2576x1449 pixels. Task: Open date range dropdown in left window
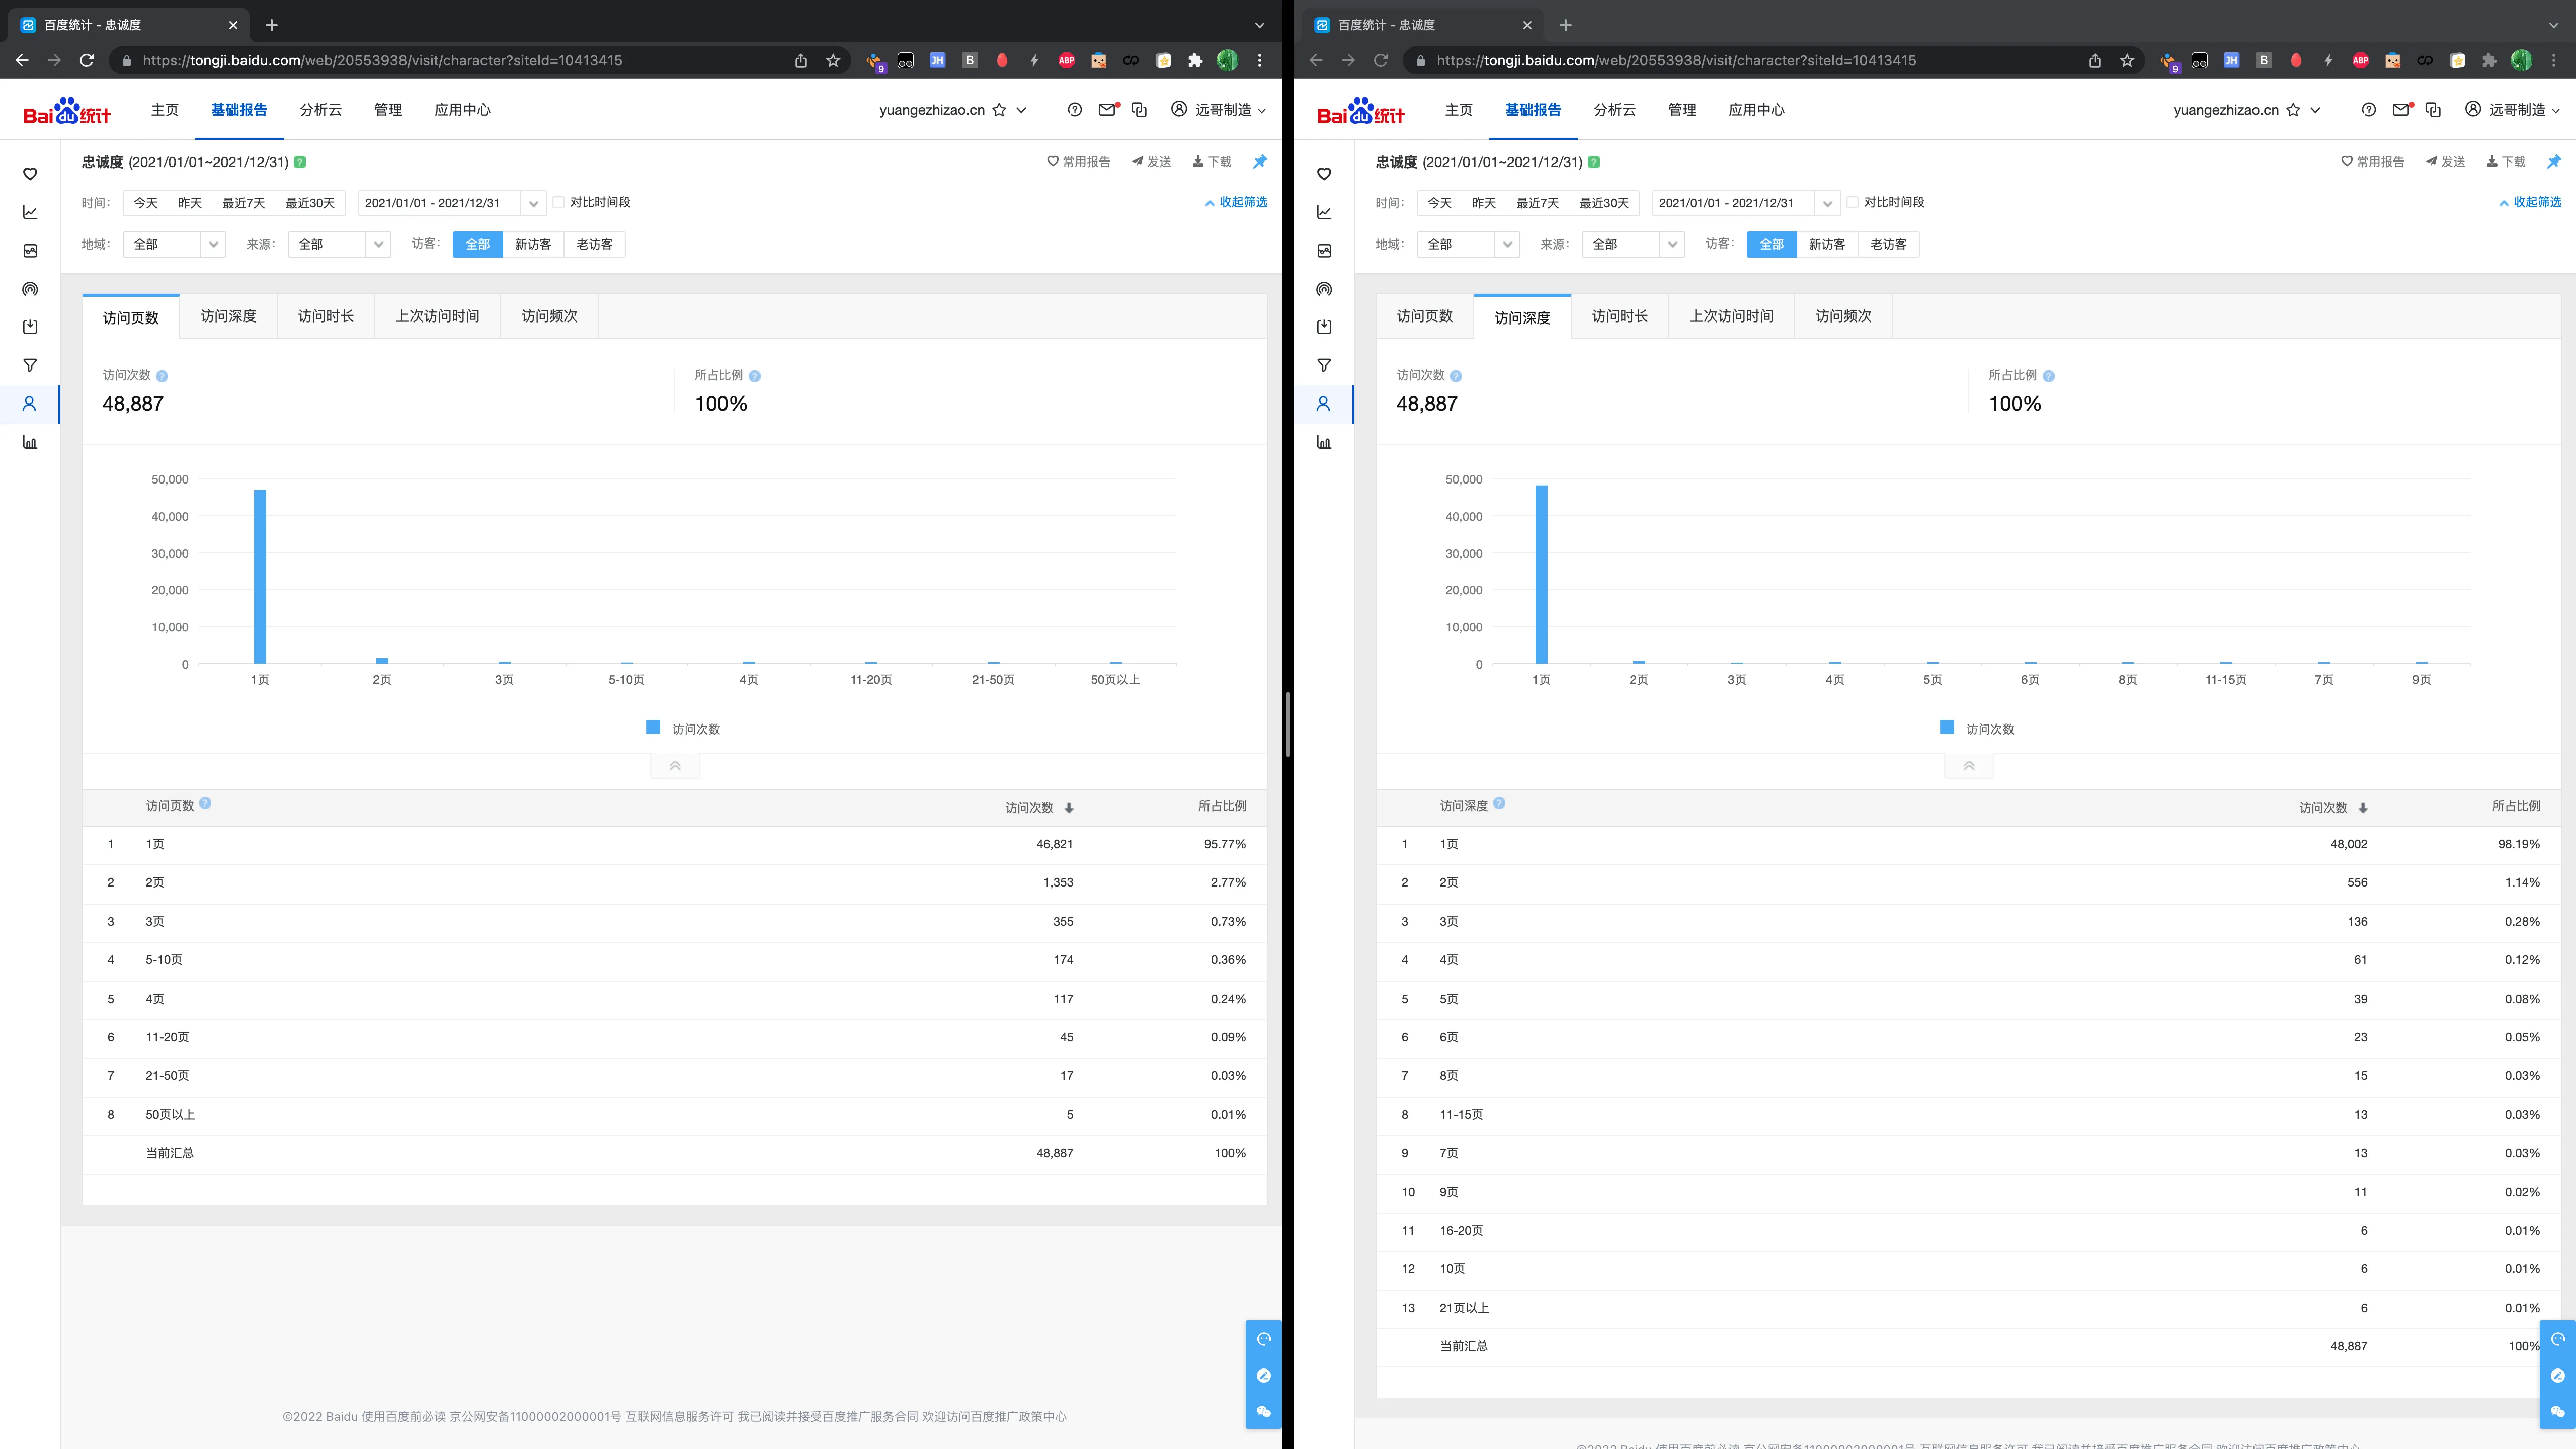point(533,203)
